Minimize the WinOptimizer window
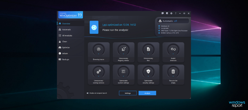 180,13
